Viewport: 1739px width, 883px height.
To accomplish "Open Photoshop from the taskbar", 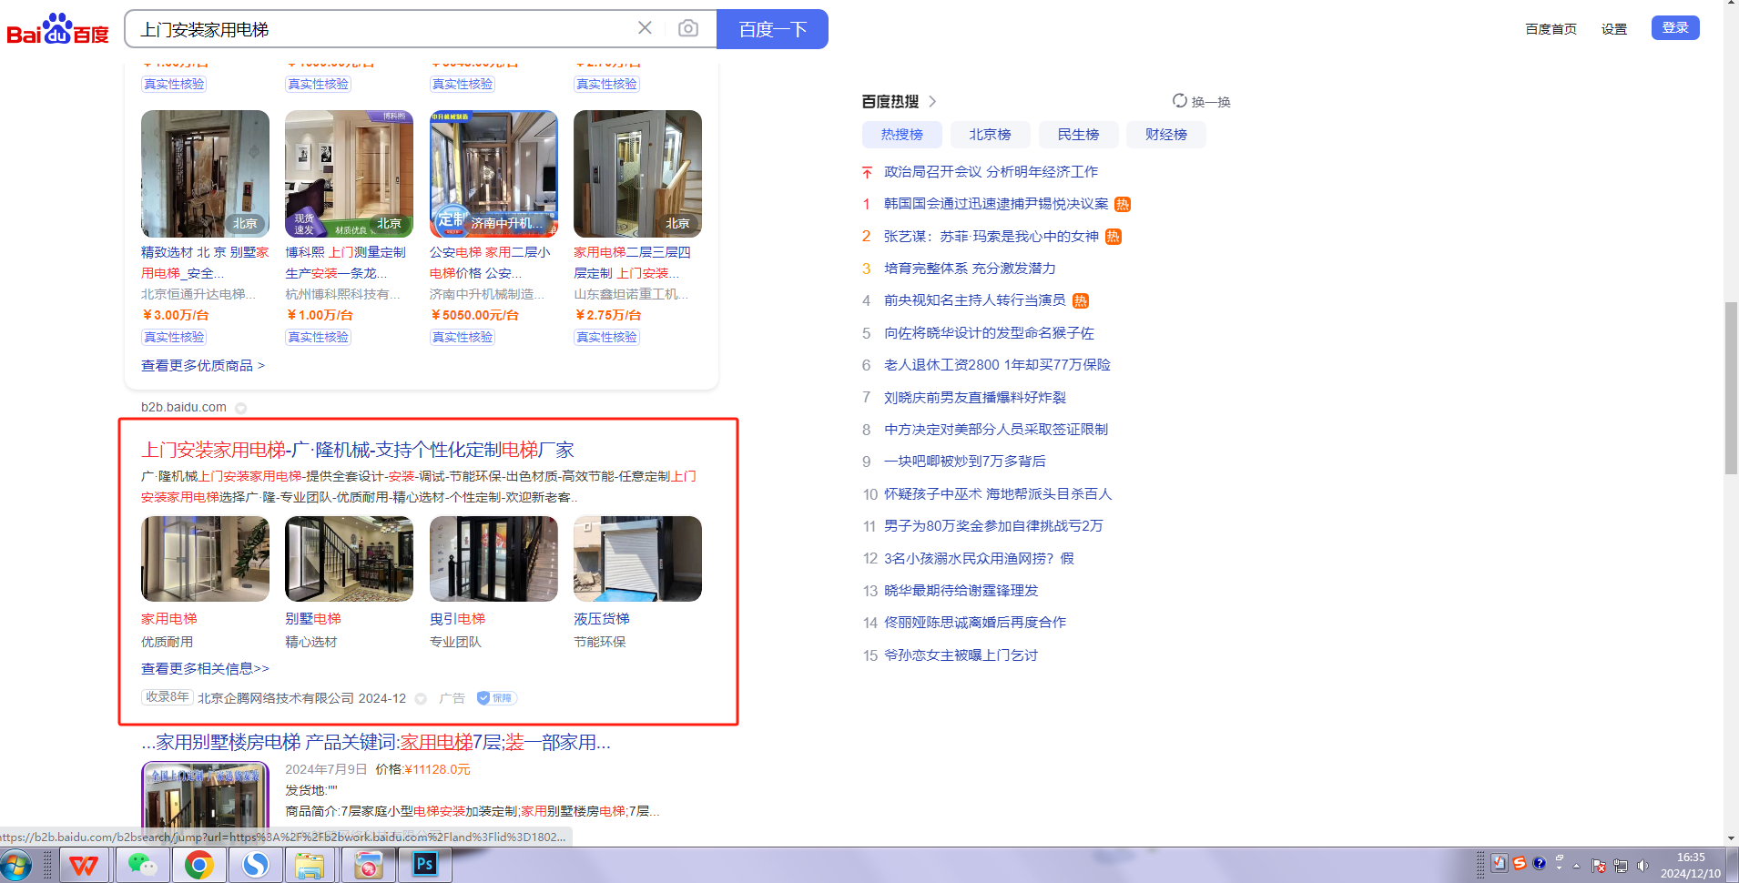I will coord(424,864).
